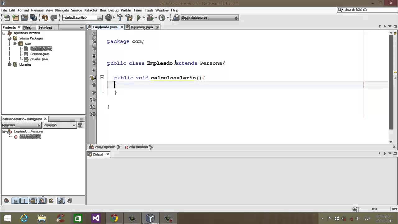Click the Open Project toolbar icon
Image resolution: width=398 pixels, height=224 pixels.
24,18
